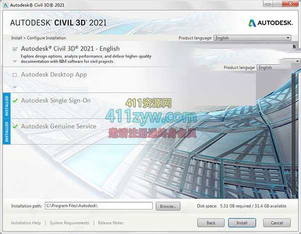Open the System Requirements link
This screenshot has width=301, height=234.
[69, 223]
